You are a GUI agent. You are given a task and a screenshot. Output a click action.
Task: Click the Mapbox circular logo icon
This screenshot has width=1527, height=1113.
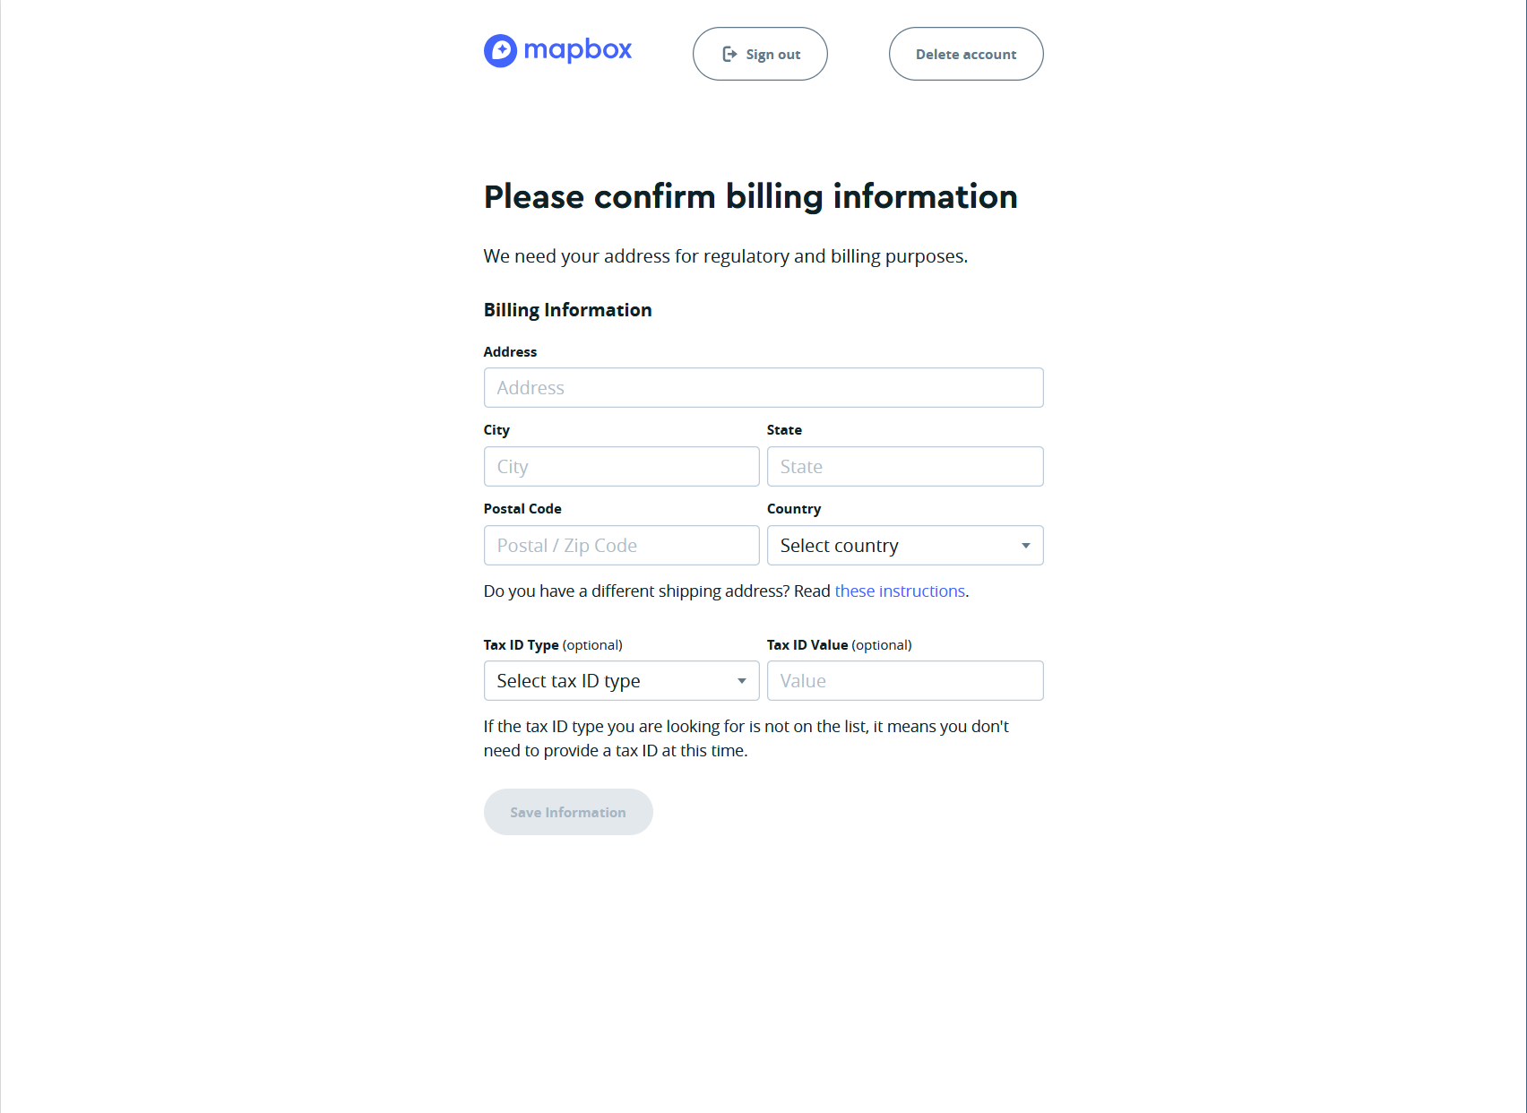click(x=500, y=51)
